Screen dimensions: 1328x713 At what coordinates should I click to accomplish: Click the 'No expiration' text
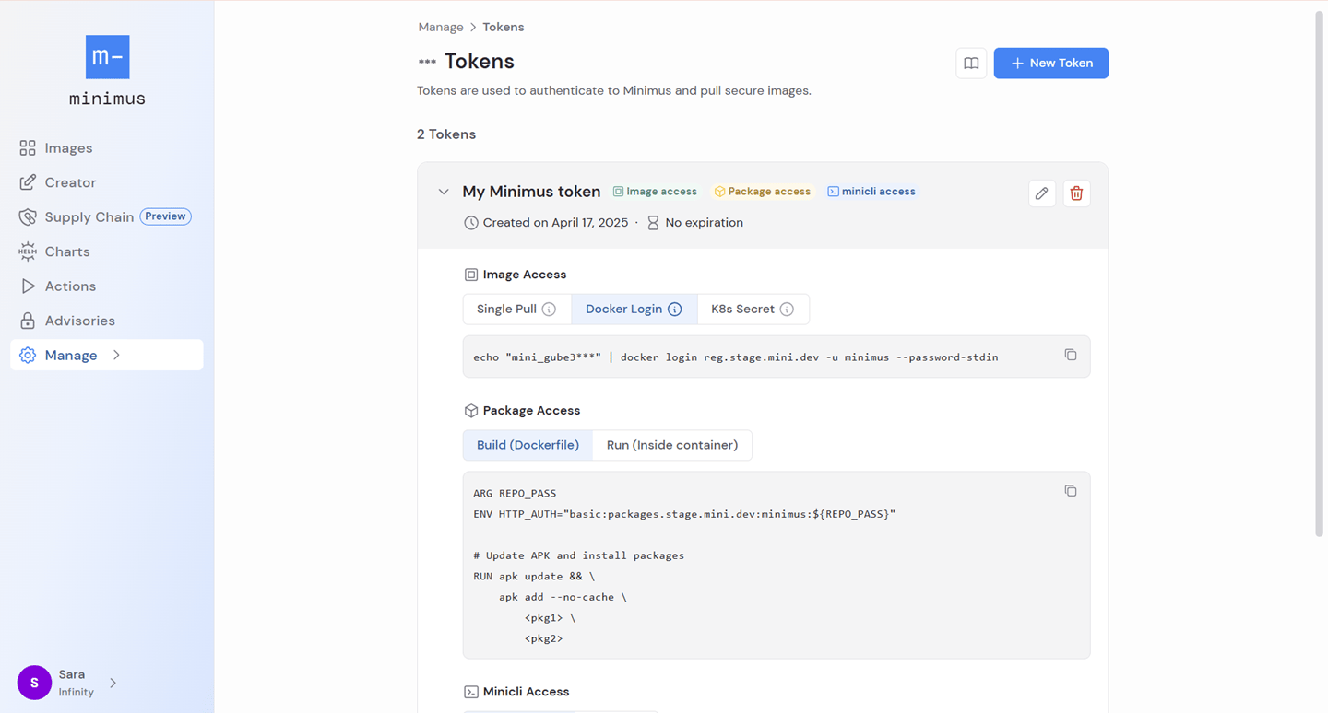[x=704, y=223]
